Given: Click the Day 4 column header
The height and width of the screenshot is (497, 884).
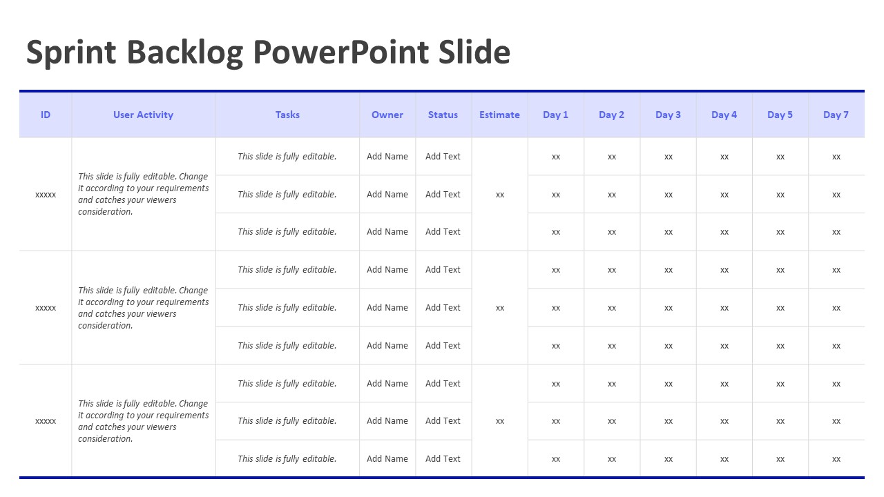Looking at the screenshot, I should point(724,115).
